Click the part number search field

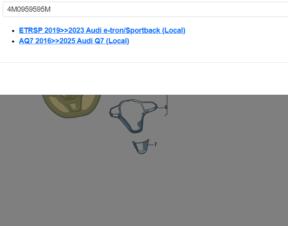coord(146,9)
